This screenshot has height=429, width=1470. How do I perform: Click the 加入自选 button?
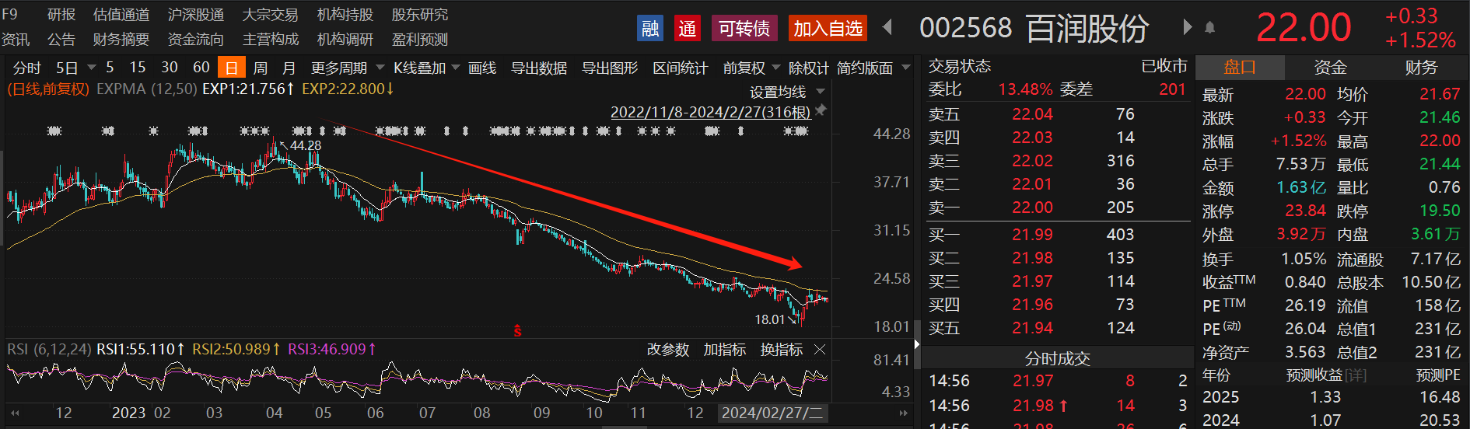coord(828,29)
